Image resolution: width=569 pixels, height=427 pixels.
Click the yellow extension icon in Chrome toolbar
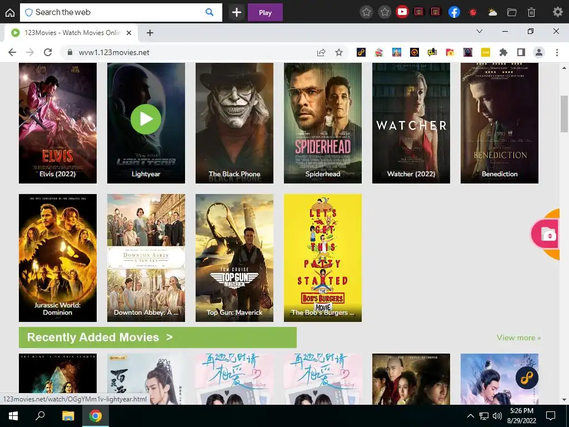coord(485,53)
